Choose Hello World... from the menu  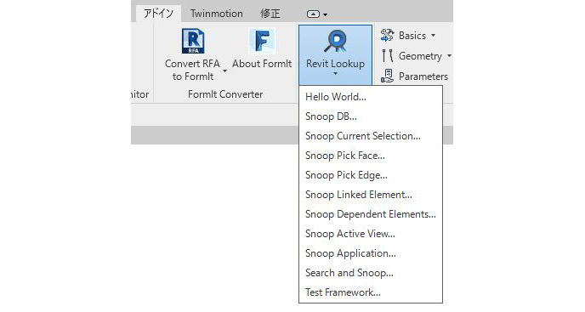(x=371, y=97)
